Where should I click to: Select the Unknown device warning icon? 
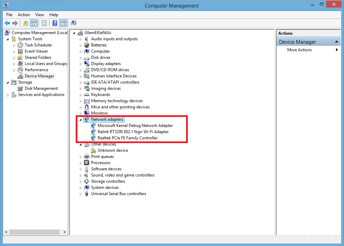(93, 150)
